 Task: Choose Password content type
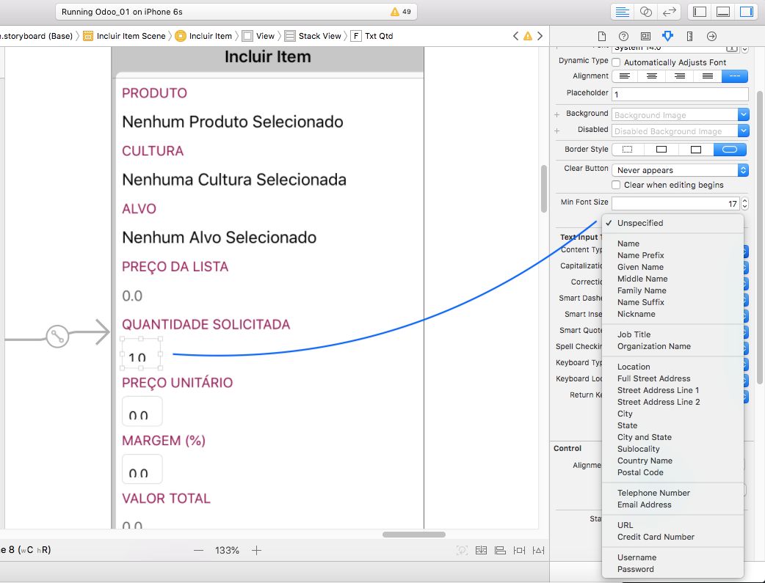672,569
